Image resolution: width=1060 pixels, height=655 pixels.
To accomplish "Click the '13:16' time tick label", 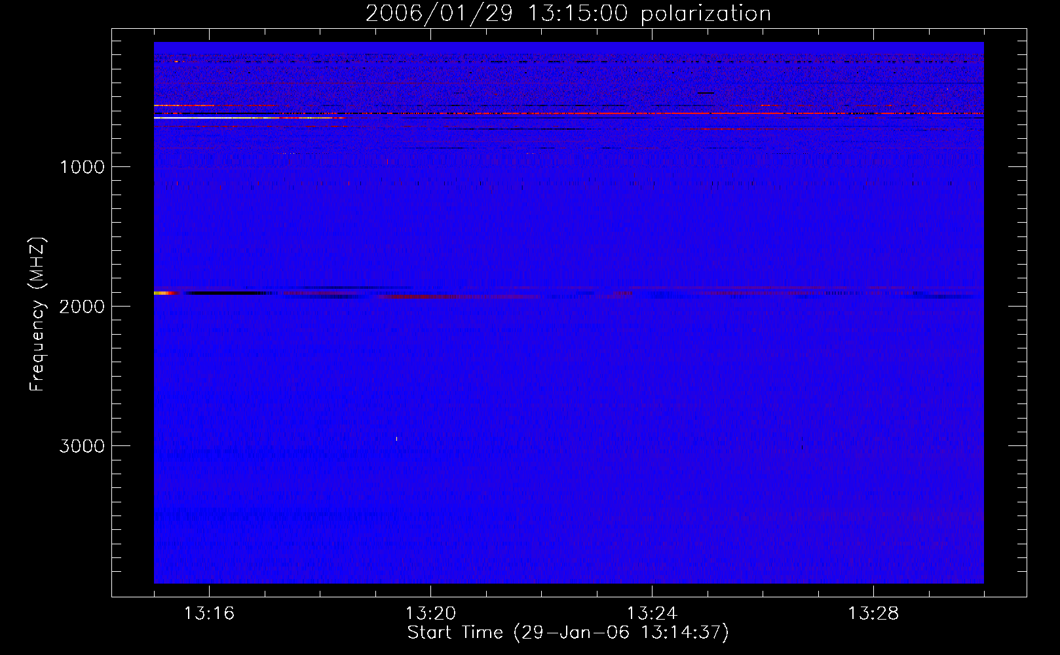I will (209, 614).
